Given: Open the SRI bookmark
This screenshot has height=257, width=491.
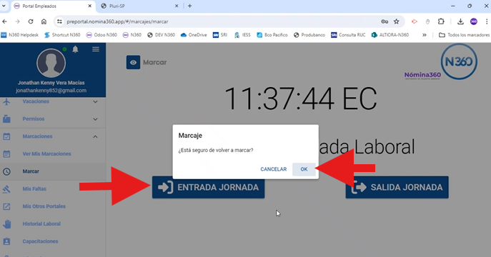Looking at the screenshot, I should [x=220, y=35].
